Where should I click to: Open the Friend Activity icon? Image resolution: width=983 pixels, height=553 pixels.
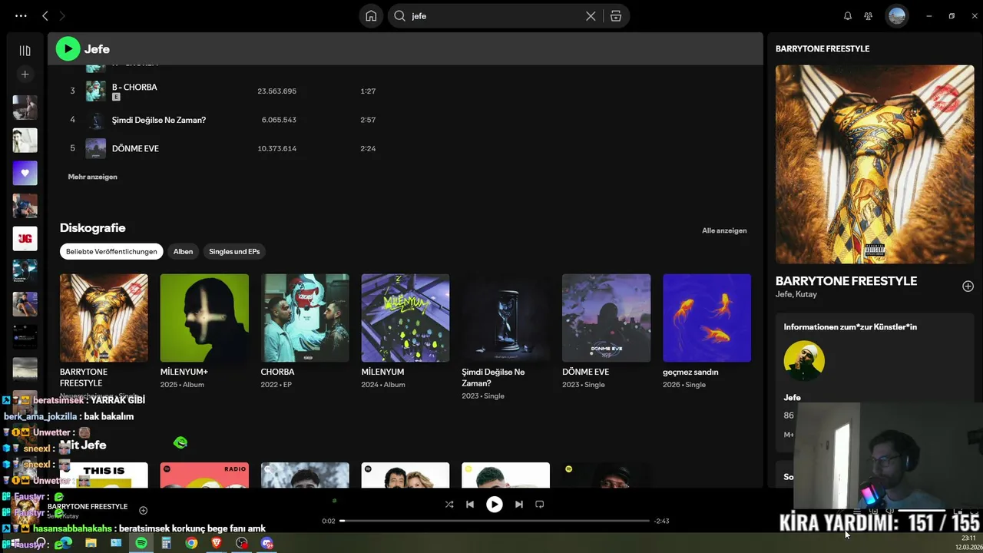point(869,15)
